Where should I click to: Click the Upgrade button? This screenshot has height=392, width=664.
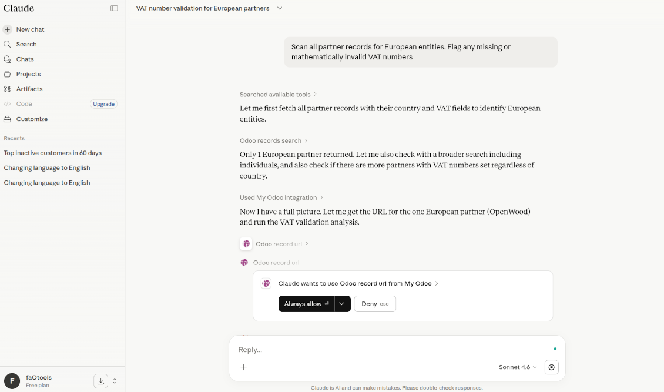[x=103, y=103]
